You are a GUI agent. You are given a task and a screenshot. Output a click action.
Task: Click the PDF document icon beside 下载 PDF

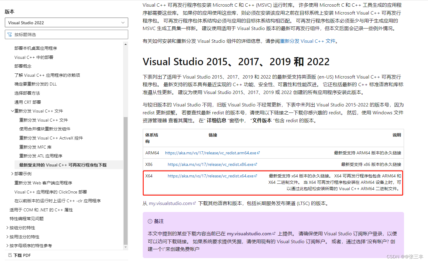[10, 255]
